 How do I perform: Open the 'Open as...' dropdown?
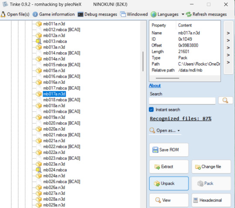(165, 131)
